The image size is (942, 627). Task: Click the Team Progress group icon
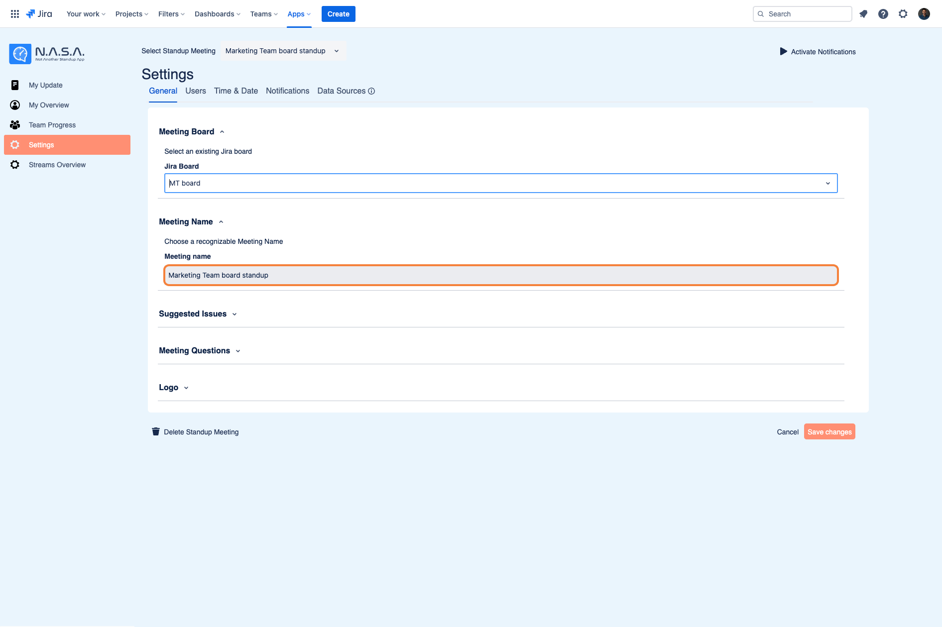click(15, 125)
